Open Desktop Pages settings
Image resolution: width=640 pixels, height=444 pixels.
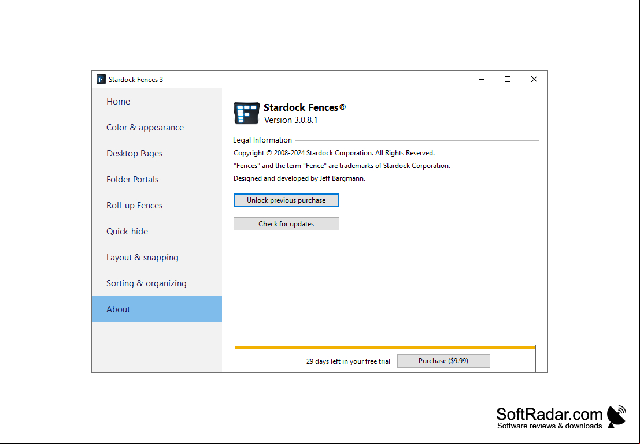click(x=157, y=154)
